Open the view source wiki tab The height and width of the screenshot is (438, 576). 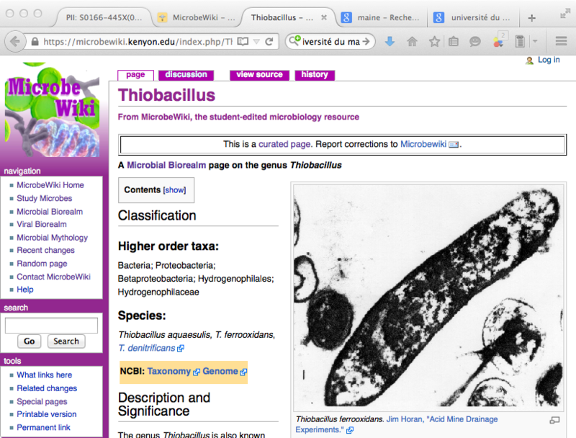coord(260,75)
